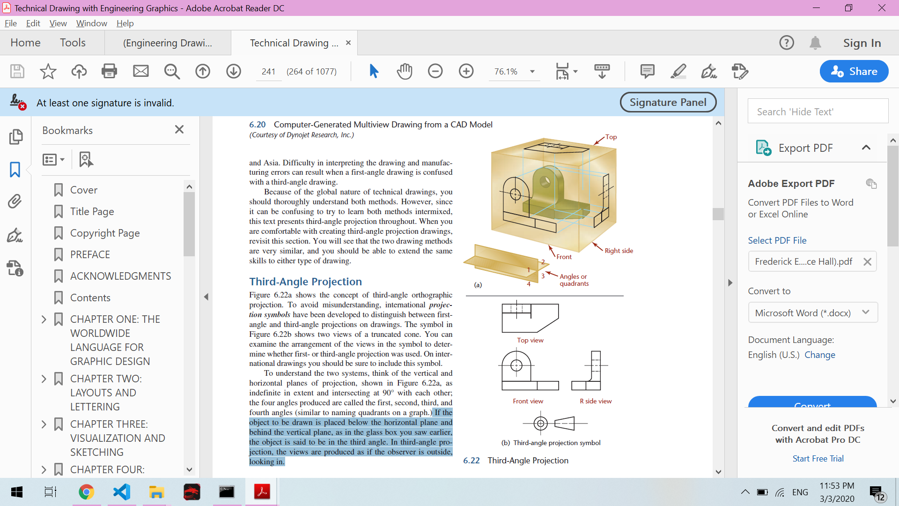
Task: Open the Page Thumbnails panel icon
Action: coord(15,137)
